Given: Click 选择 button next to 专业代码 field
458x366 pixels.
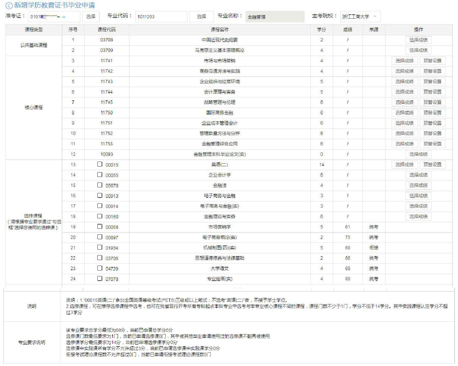Looking at the screenshot, I should (201, 17).
